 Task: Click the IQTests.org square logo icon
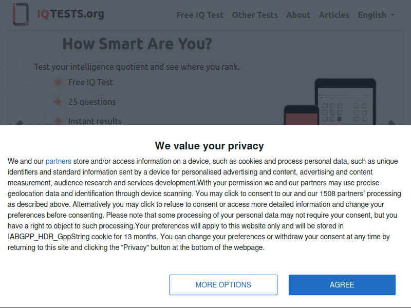[21, 14]
